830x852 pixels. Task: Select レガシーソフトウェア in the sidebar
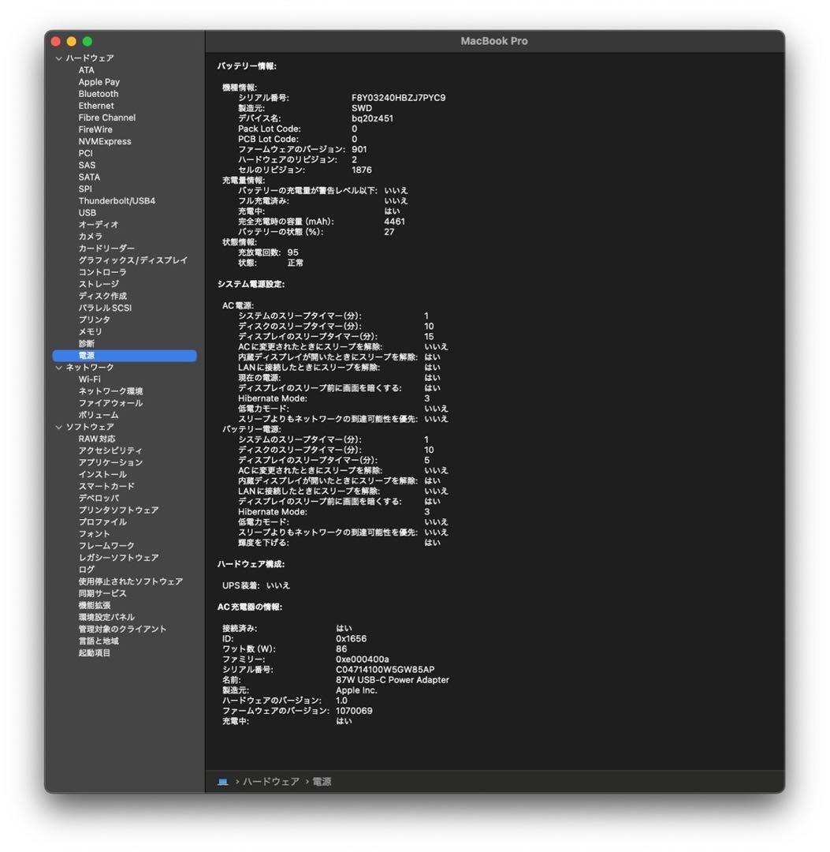click(x=119, y=558)
